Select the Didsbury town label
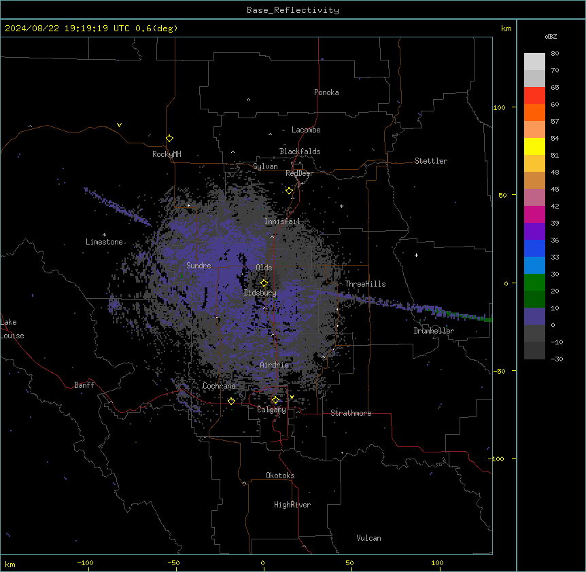Viewport: 586px width, 572px height. (x=260, y=293)
